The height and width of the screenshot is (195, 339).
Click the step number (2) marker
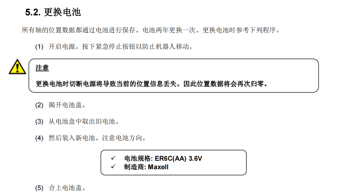pos(39,105)
